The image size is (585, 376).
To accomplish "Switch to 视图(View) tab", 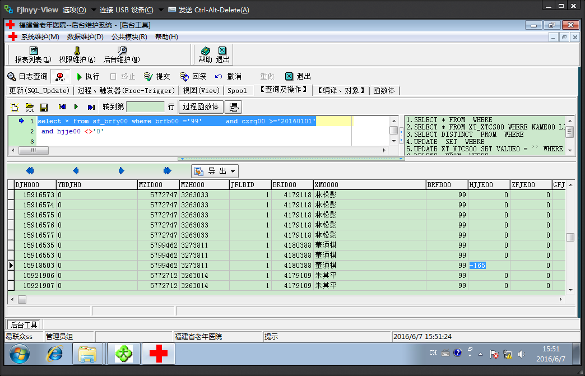I will [201, 91].
